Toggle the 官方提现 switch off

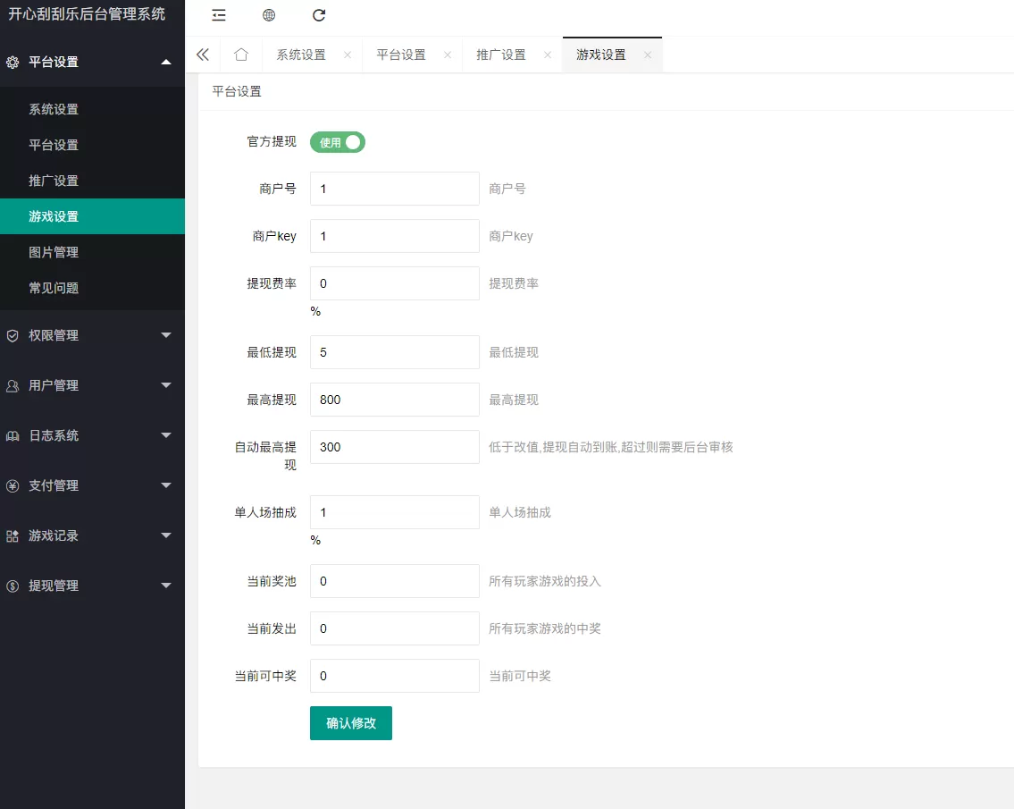(x=337, y=141)
